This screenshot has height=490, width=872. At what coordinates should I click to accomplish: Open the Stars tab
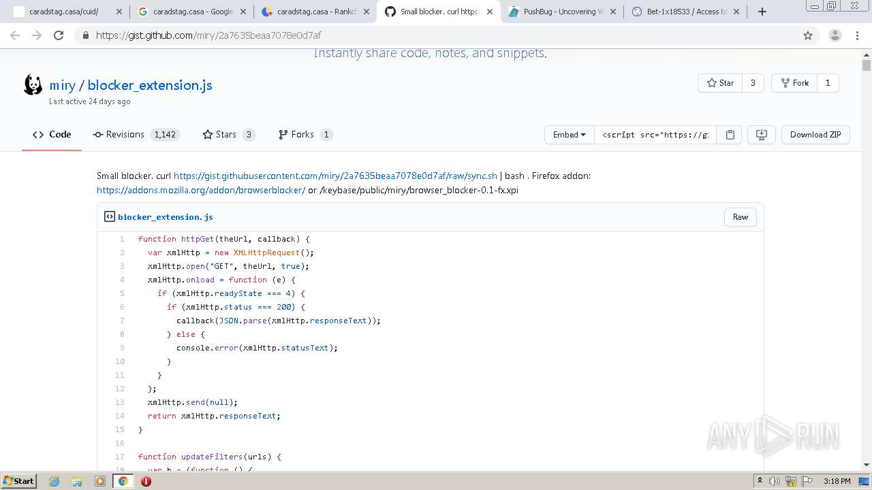229,135
